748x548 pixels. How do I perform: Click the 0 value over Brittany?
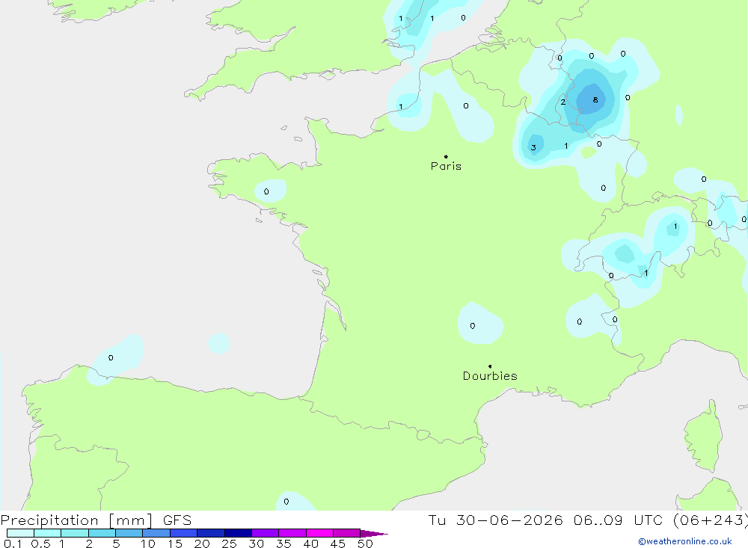[x=266, y=191]
